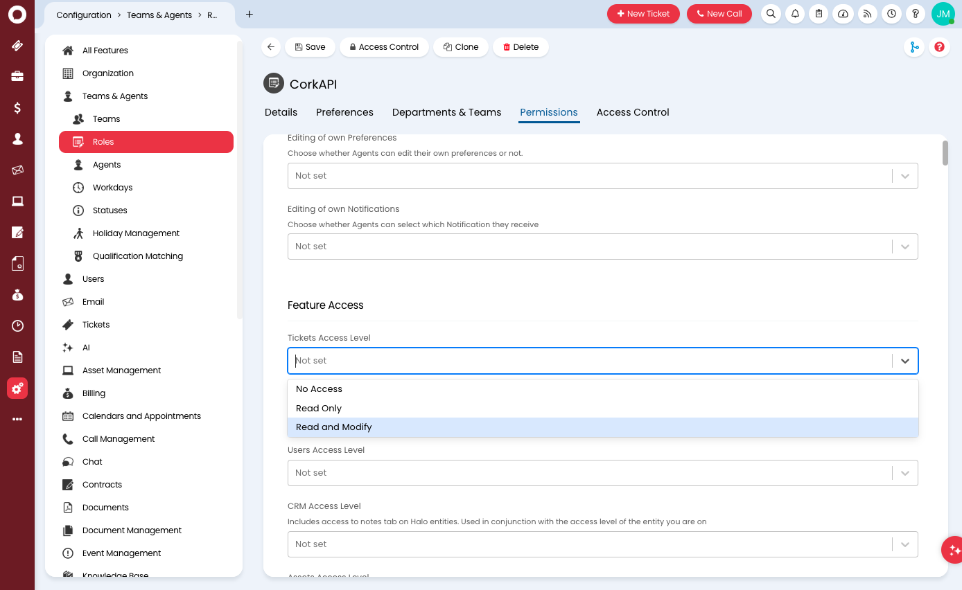The image size is (962, 590).
Task: Switch to the Preferences tab
Action: [x=344, y=112]
